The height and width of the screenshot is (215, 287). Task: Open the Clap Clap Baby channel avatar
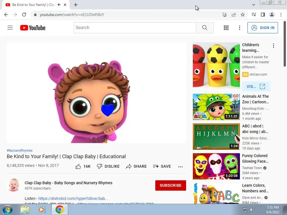coord(13,185)
